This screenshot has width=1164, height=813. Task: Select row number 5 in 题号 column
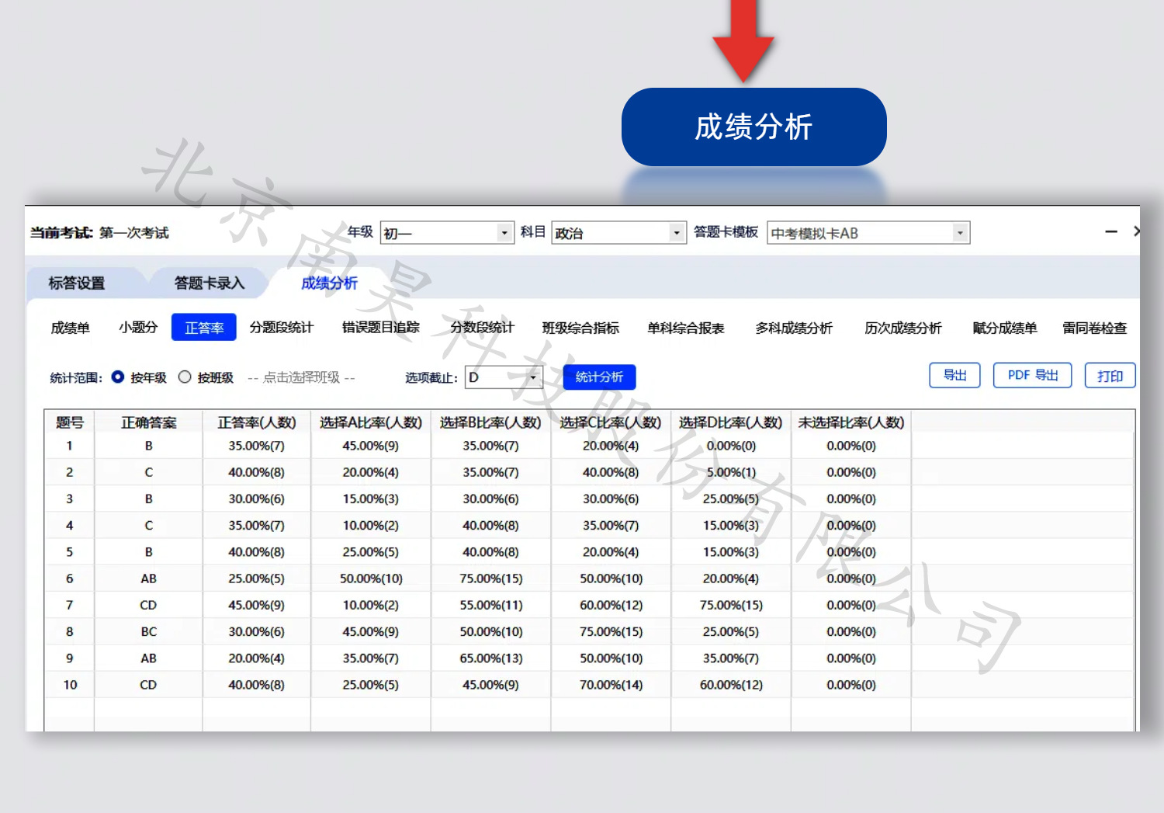70,552
